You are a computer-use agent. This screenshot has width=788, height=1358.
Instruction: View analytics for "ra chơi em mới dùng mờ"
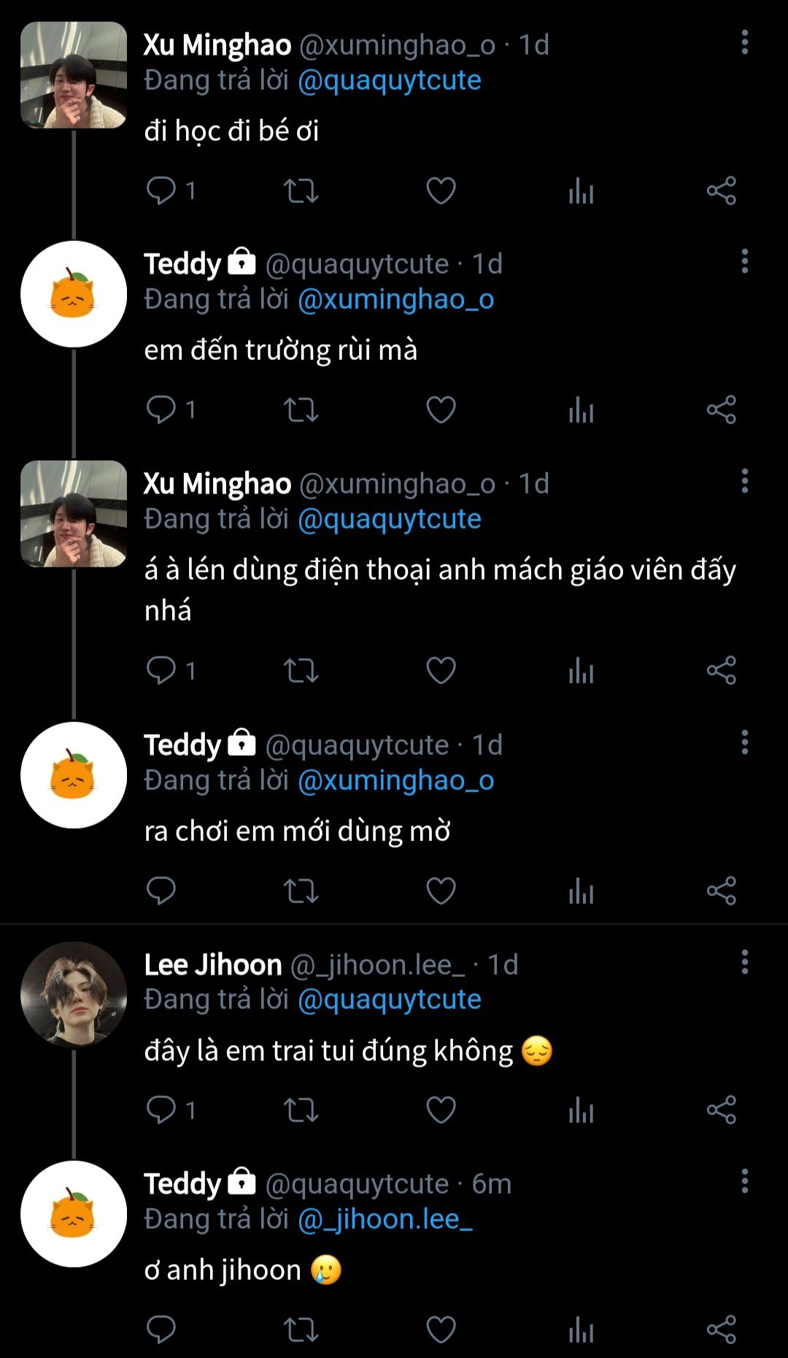coord(581,891)
